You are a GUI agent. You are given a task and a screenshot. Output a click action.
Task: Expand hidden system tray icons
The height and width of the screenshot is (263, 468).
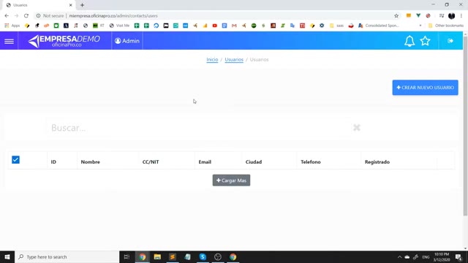399,257
